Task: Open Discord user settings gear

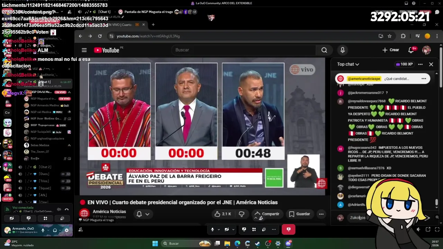Action: coord(67,230)
